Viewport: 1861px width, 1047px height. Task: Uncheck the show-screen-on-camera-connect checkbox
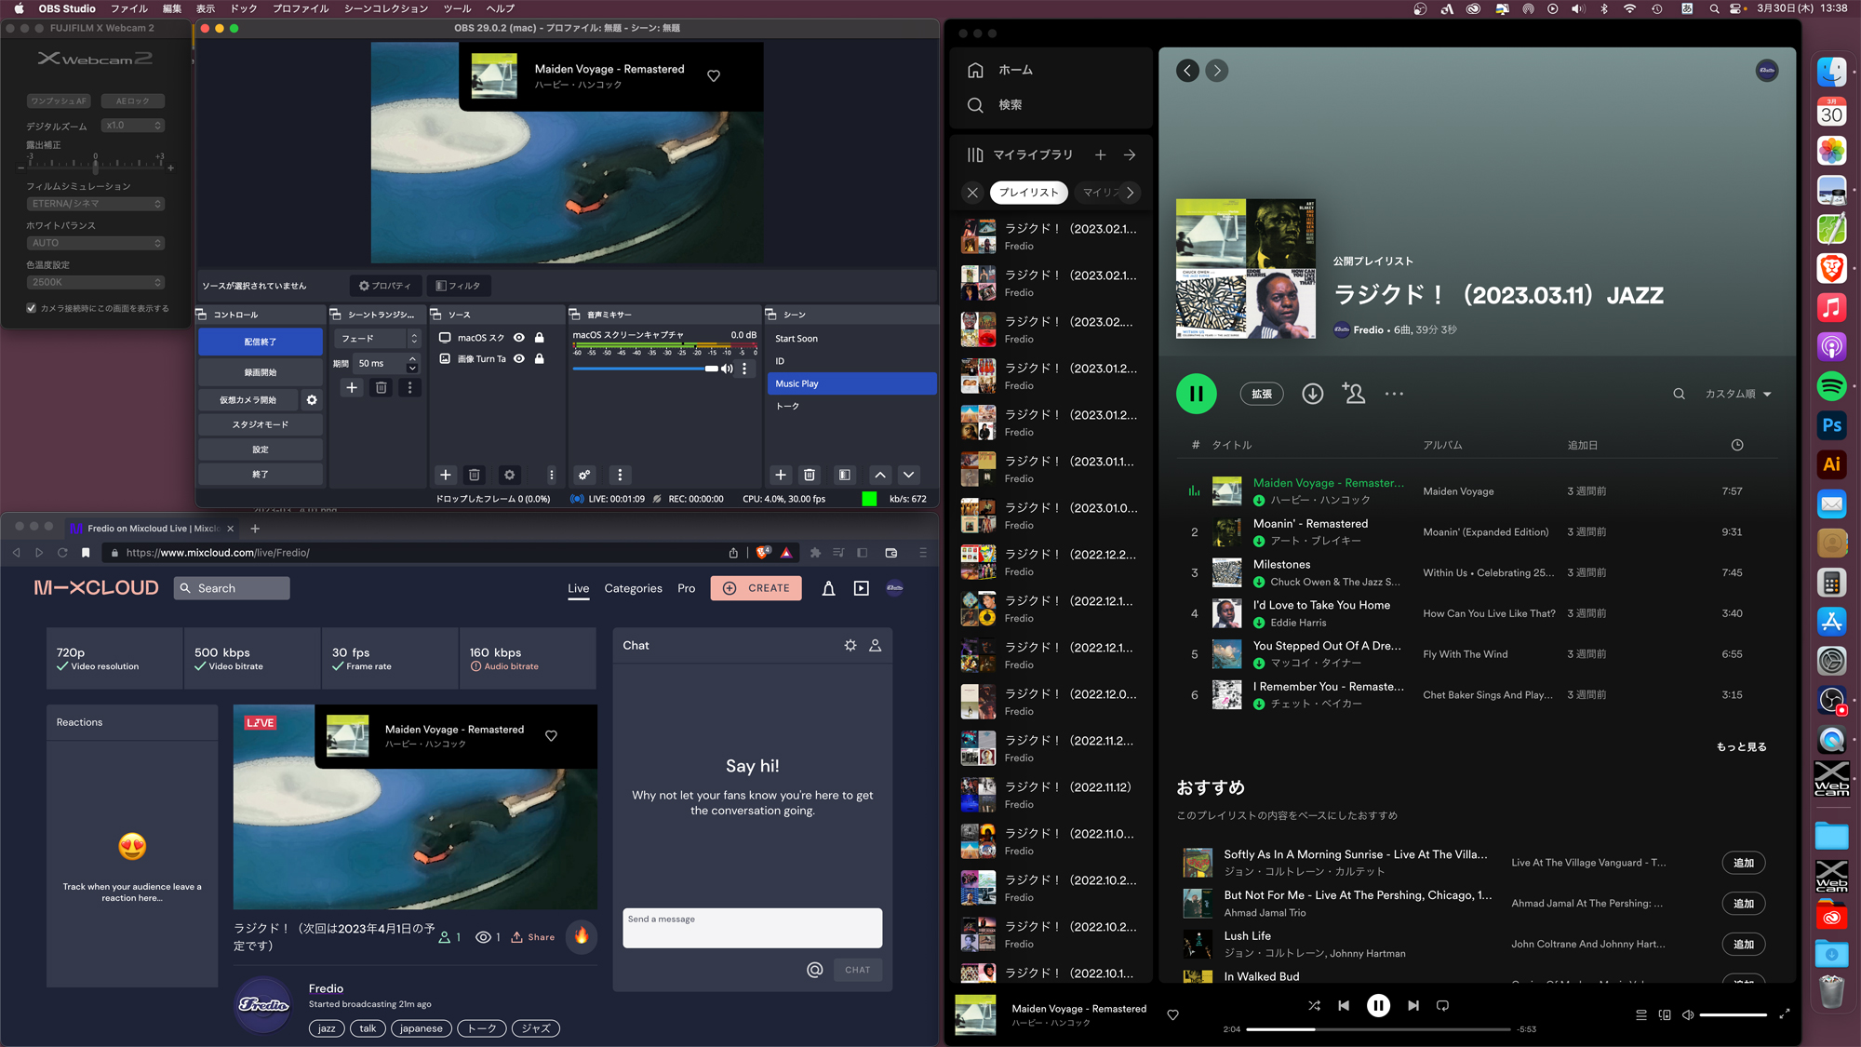pos(32,308)
